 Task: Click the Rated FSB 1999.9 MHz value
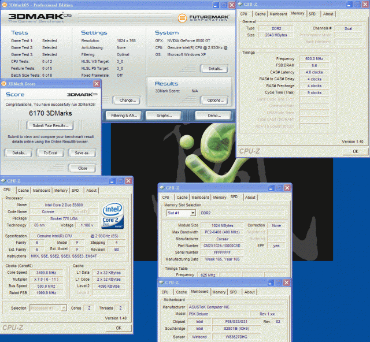point(46,293)
